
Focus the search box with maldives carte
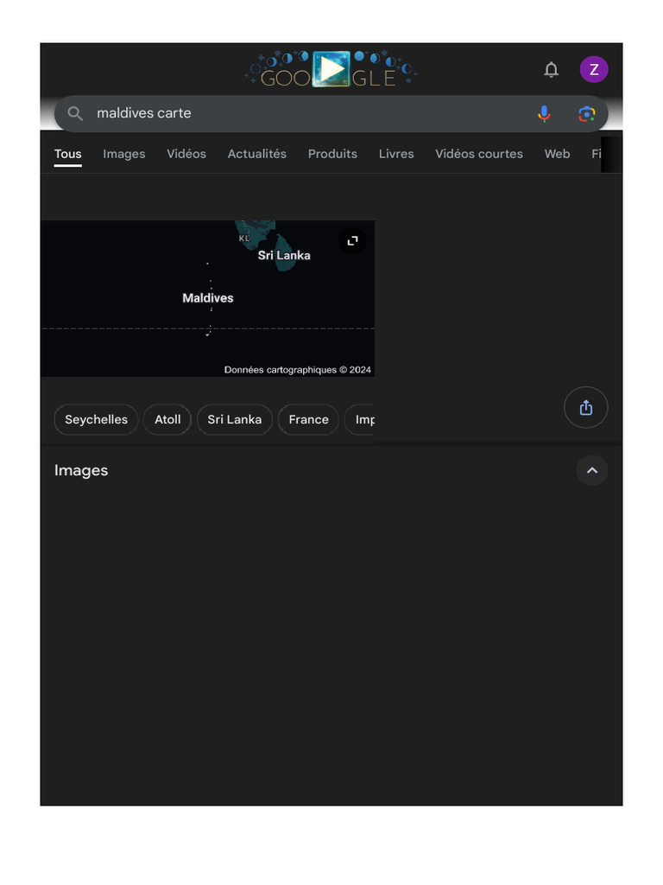[x=331, y=113]
